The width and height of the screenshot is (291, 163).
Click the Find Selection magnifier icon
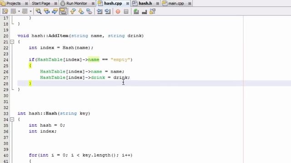tap(39, 11)
